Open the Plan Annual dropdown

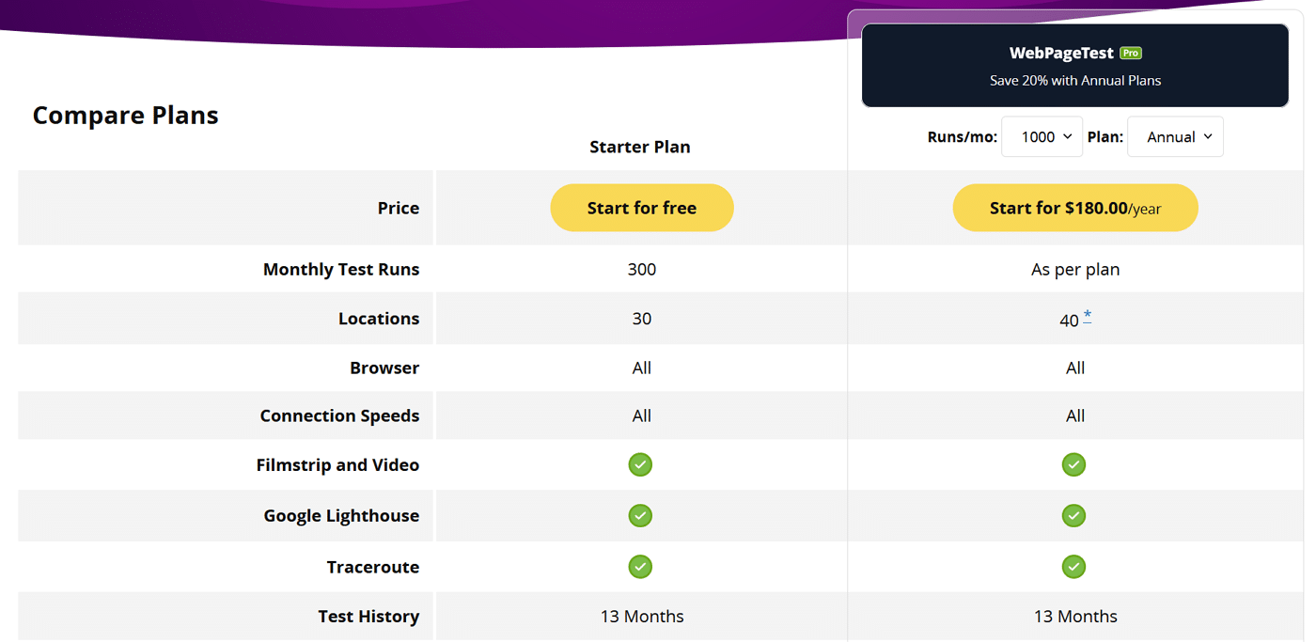point(1175,137)
